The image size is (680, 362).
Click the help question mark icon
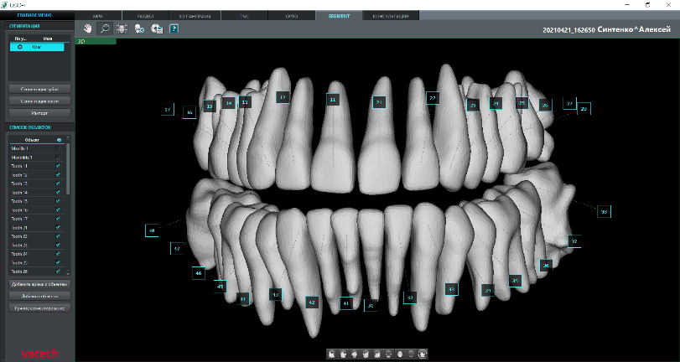click(x=174, y=28)
